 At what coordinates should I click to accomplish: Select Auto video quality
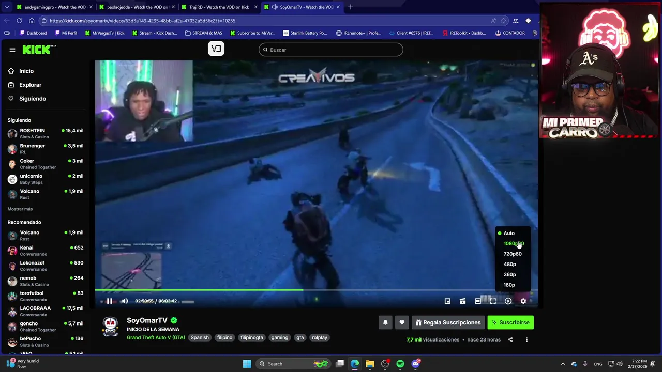click(509, 233)
